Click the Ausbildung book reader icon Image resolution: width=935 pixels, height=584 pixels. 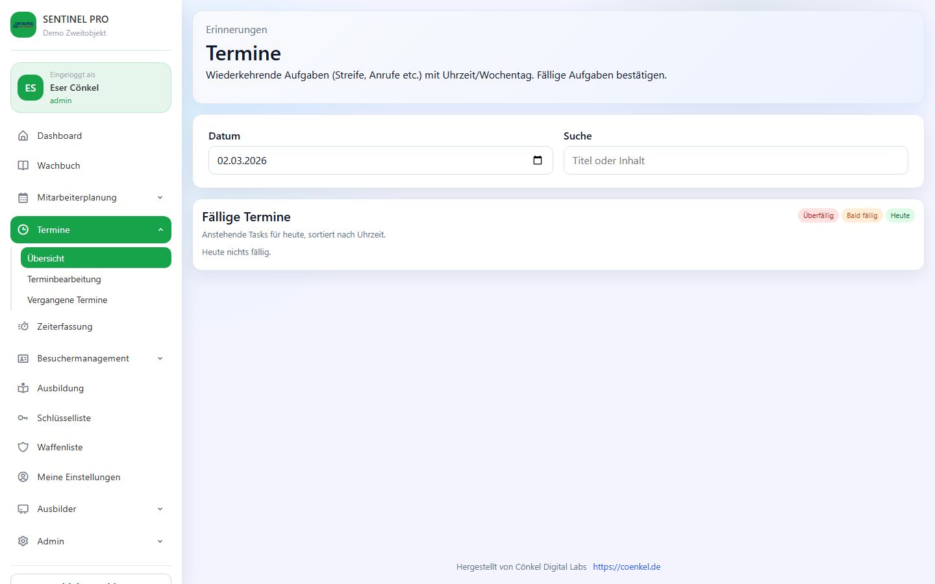(23, 388)
